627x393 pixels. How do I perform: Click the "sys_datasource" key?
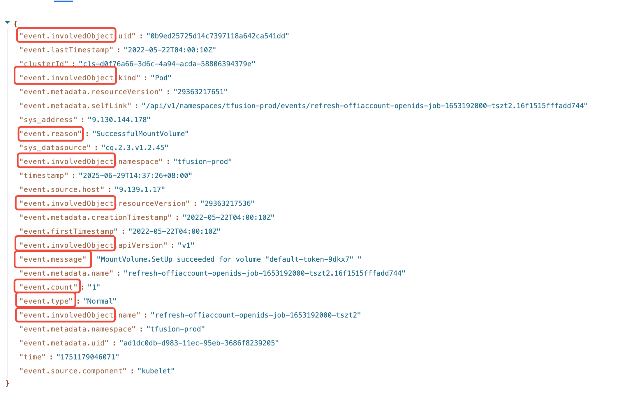point(55,148)
